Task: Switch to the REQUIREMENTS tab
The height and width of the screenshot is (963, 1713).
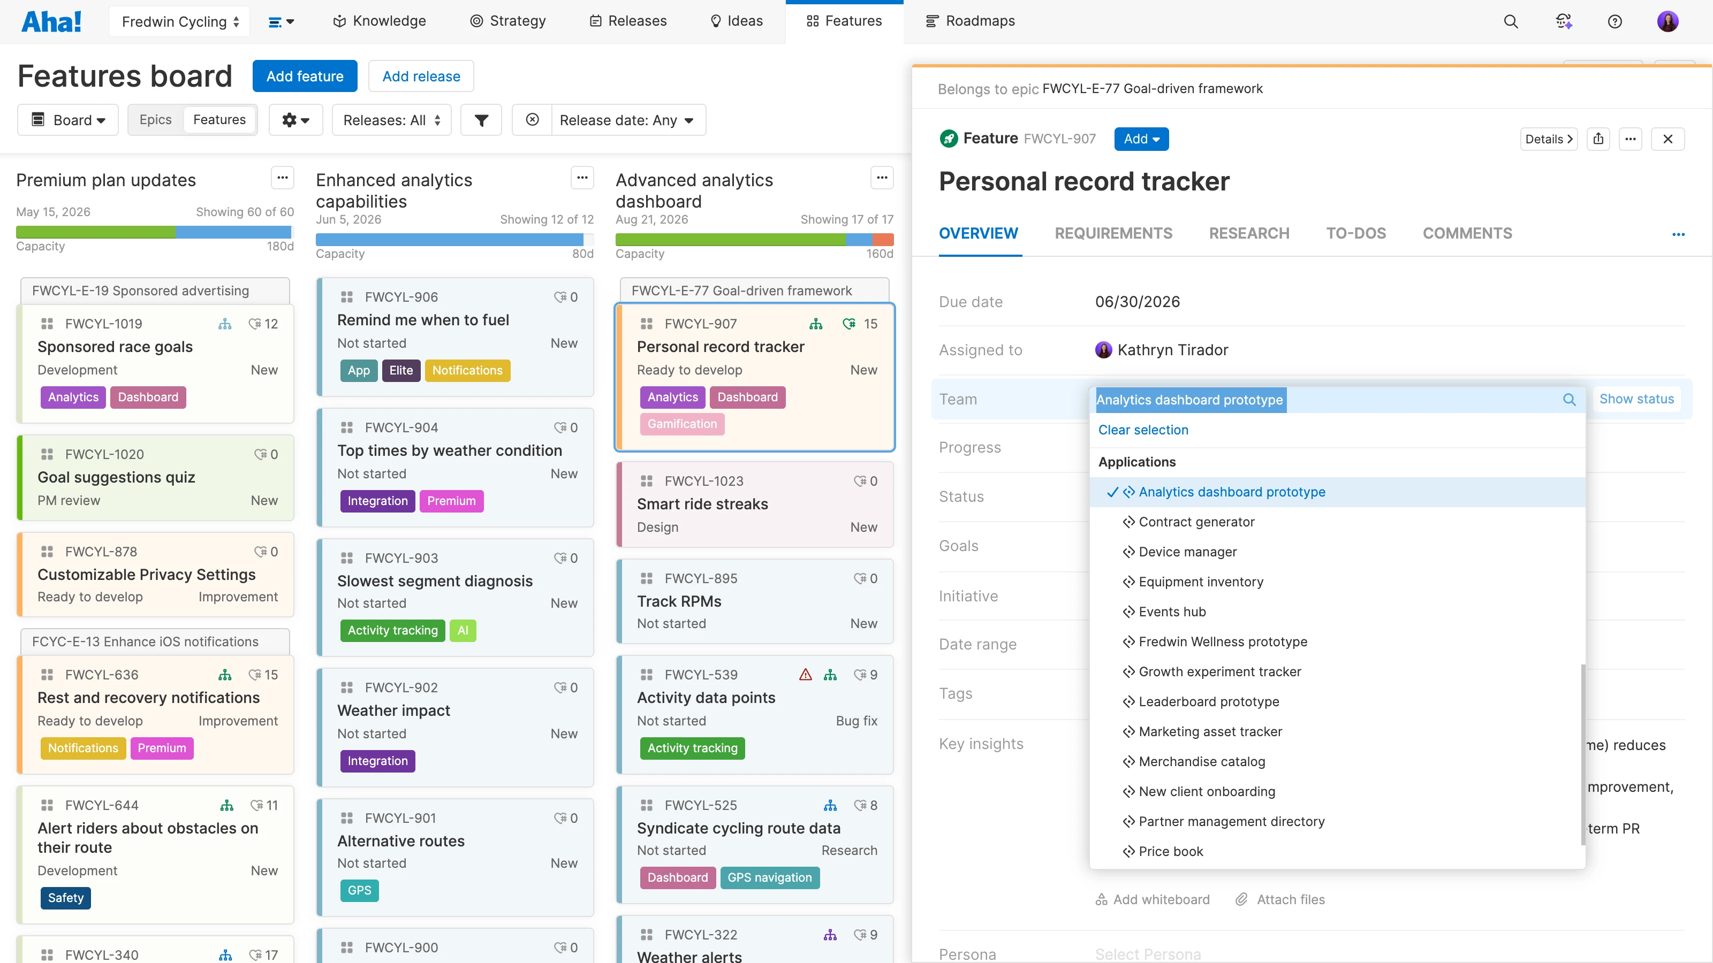Action: click(x=1113, y=233)
